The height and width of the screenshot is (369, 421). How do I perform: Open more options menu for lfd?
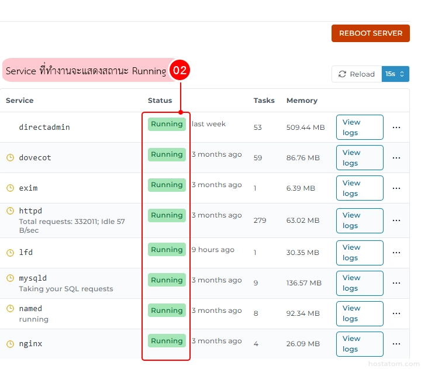tap(396, 253)
